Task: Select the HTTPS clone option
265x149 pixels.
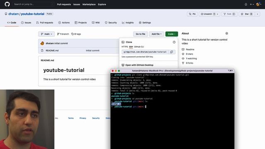Action: click(125, 47)
